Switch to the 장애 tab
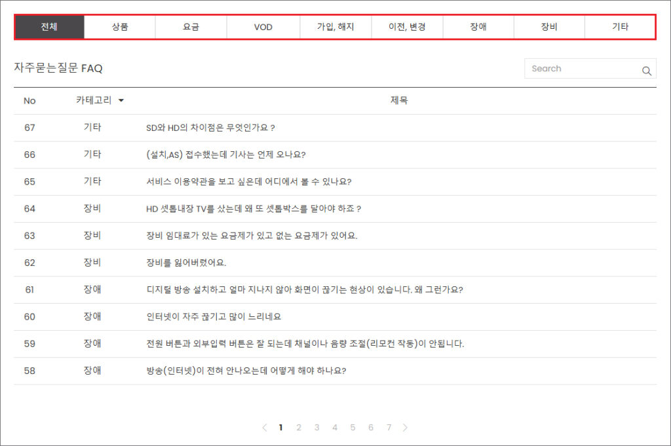 (x=478, y=27)
